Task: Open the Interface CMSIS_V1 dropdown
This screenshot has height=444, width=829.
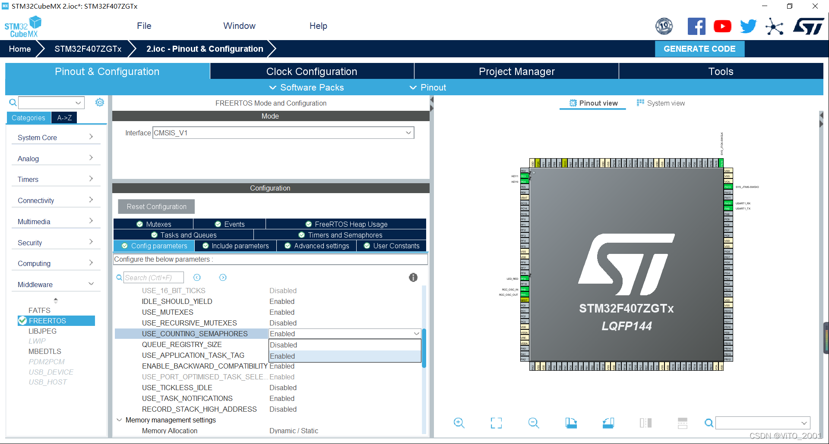Action: tap(283, 133)
